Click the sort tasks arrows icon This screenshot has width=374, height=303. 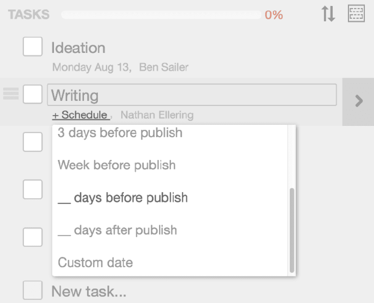pyautogui.click(x=328, y=14)
